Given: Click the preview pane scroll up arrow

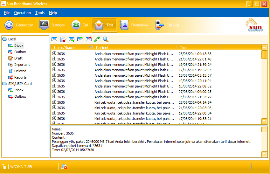Looking at the screenshot, I should click(264, 129).
